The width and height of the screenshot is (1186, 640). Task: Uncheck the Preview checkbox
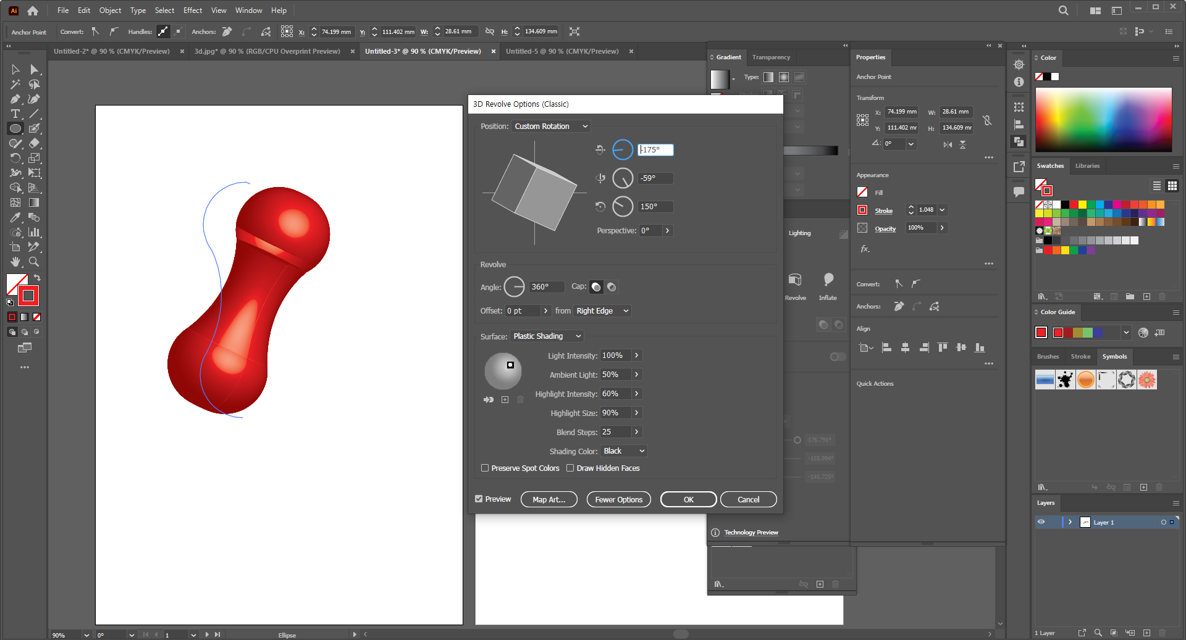(479, 499)
